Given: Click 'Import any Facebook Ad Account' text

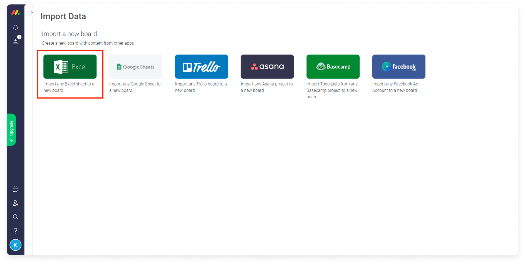Looking at the screenshot, I should (395, 87).
